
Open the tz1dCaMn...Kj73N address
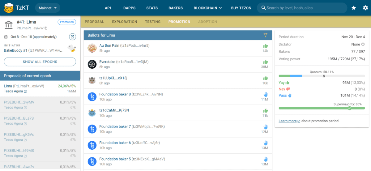pos(114,110)
